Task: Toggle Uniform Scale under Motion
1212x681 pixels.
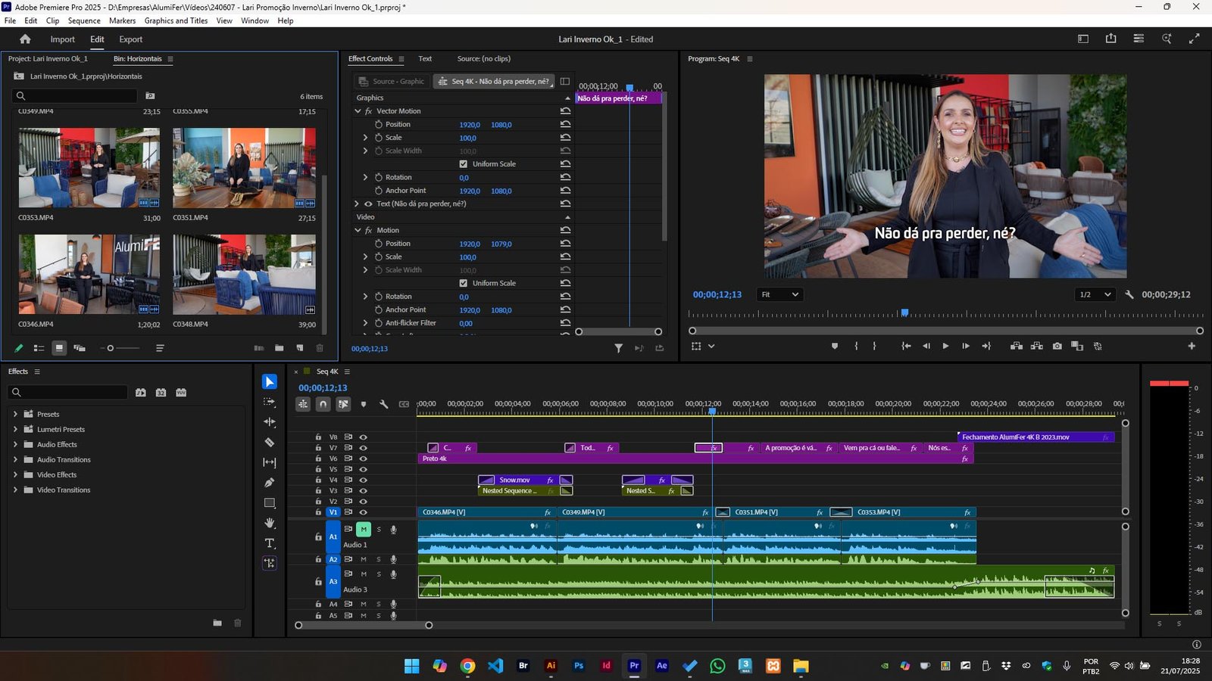Action: click(464, 283)
